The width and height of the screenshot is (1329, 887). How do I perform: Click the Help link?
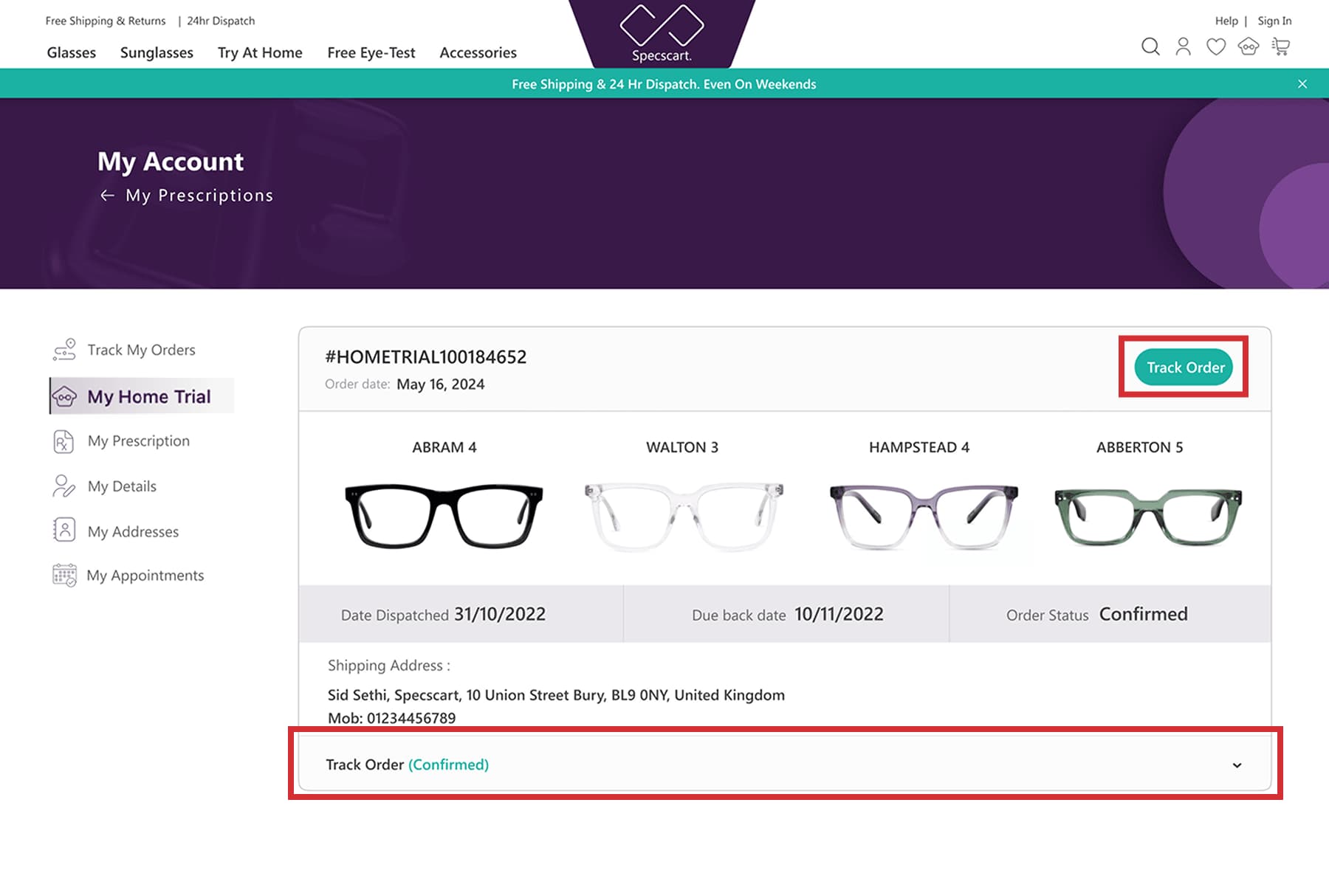[1226, 21]
